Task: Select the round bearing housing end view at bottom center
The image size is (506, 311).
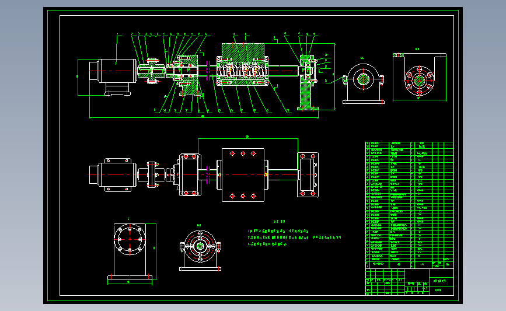Action: point(200,250)
